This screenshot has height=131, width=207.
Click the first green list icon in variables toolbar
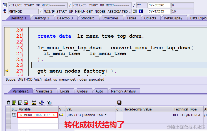pyautogui.click(x=14, y=102)
